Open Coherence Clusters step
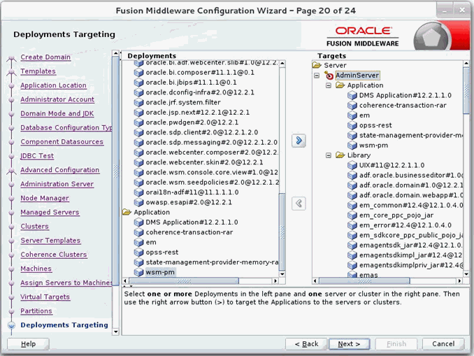474x356 pixels. tap(54, 255)
